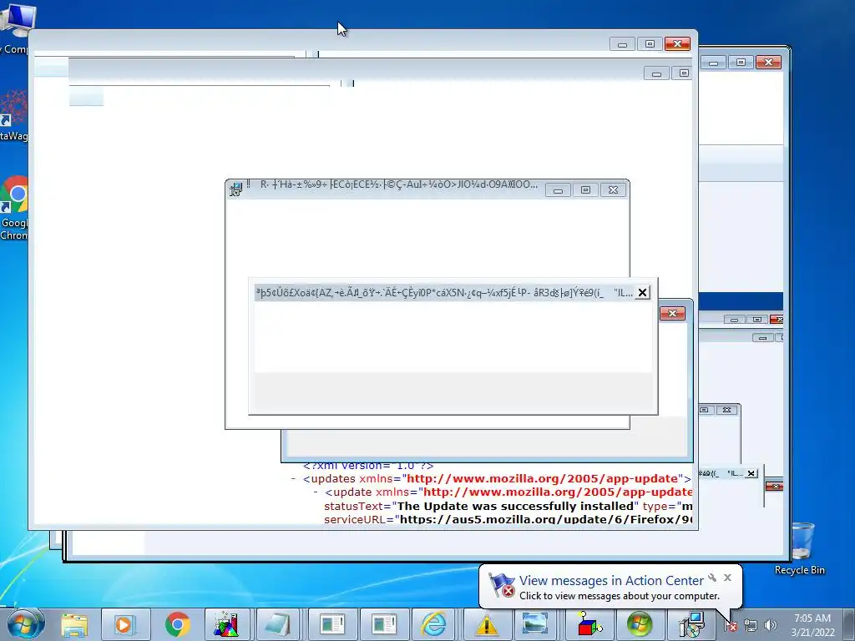Collapse the update XML child node
This screenshot has width=855, height=641.
pos(315,492)
